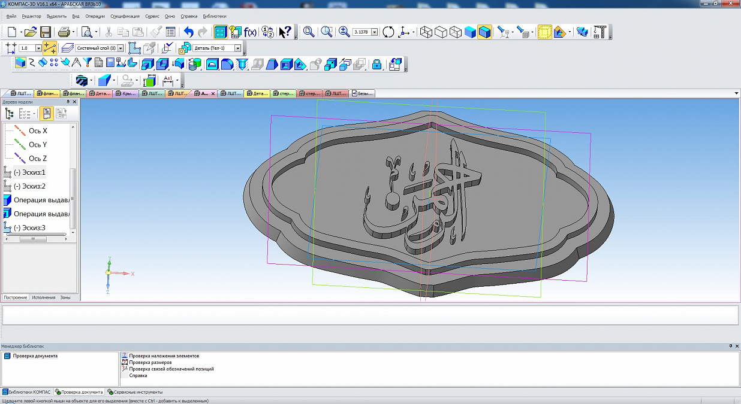
Task: Click the Undo arrow icon
Action: [189, 32]
